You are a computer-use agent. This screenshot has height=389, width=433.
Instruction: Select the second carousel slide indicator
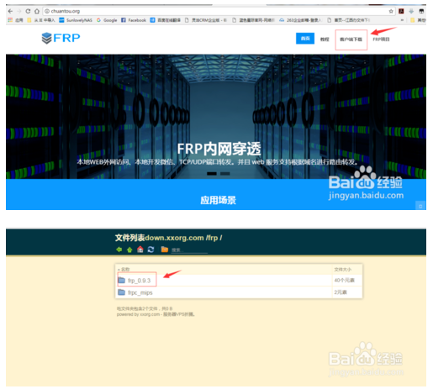[x=224, y=174]
